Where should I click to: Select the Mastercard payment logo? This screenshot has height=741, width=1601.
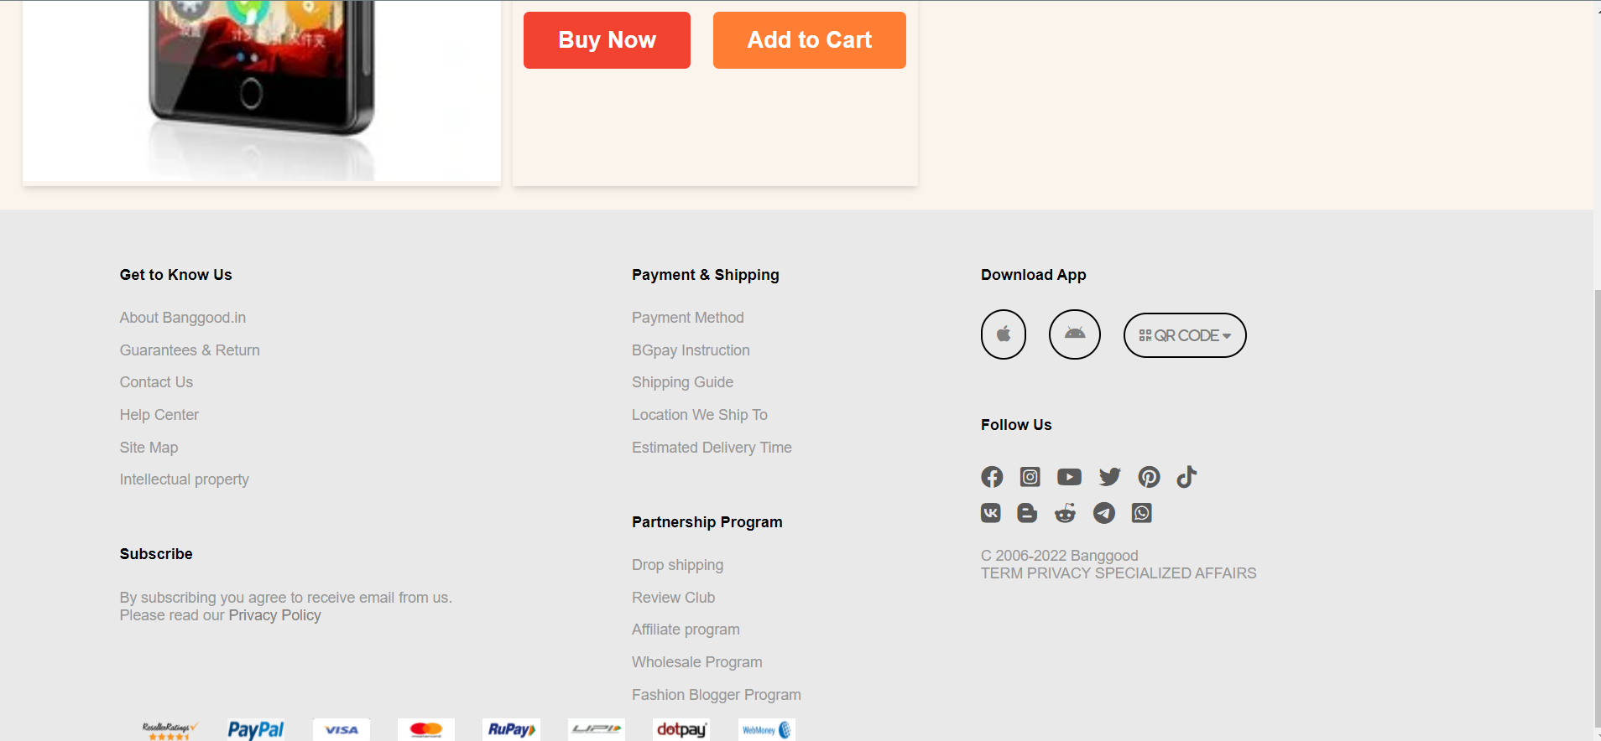tap(426, 729)
